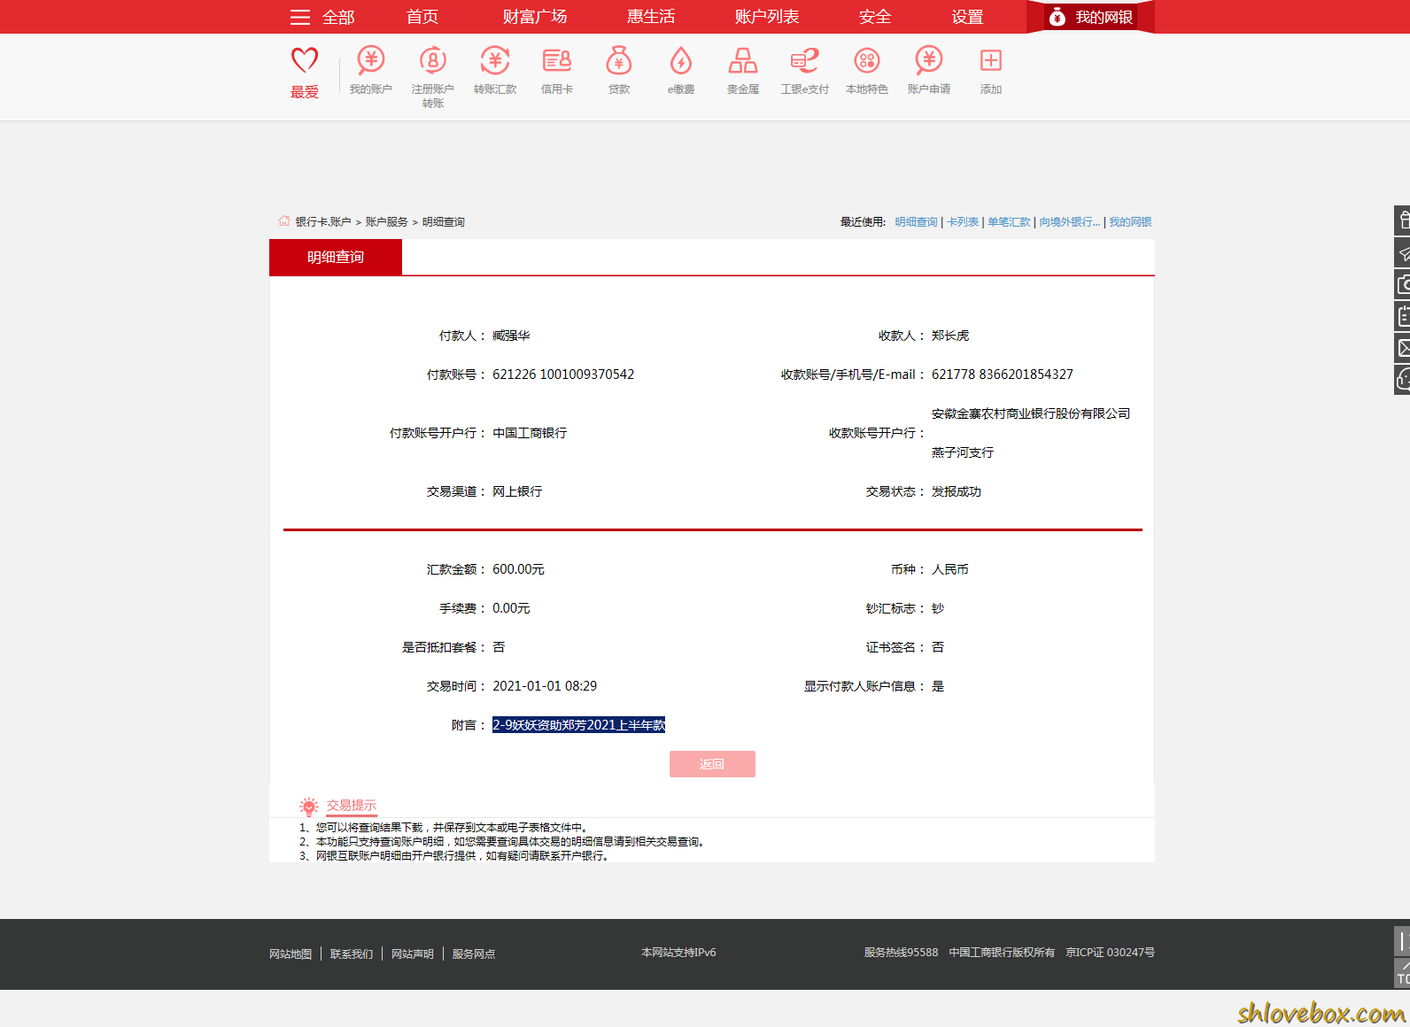1410x1027 pixels.
Task: Click 明细查询 in the breadcrumb trail
Action: (444, 222)
